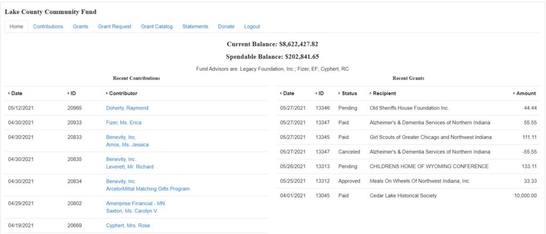Image resolution: width=546 pixels, height=234 pixels.
Task: Select Meals On Wheels Of Northwest Indiana recipient
Action: 420,181
